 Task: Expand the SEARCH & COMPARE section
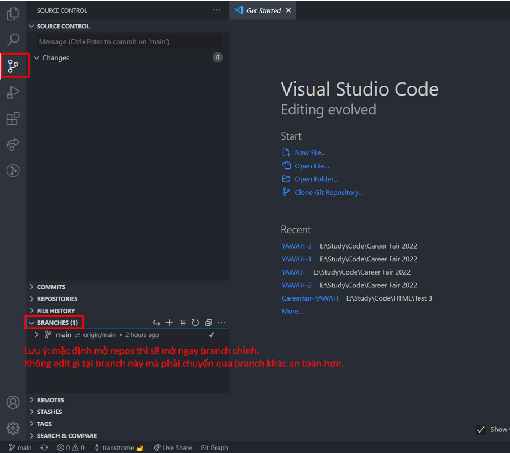click(x=31, y=435)
